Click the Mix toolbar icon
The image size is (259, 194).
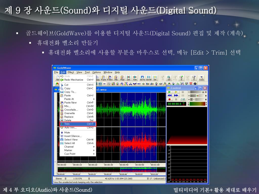coord(116,78)
